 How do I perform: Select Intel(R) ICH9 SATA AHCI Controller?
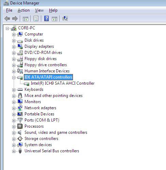click(63, 83)
